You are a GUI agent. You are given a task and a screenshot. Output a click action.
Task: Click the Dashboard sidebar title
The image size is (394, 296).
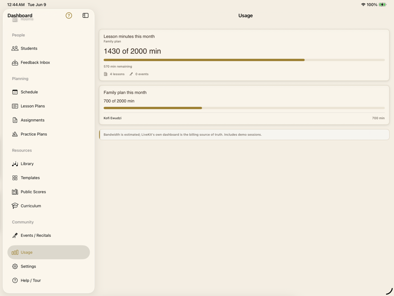tap(20, 15)
